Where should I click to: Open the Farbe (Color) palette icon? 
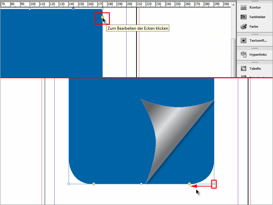tap(243, 27)
